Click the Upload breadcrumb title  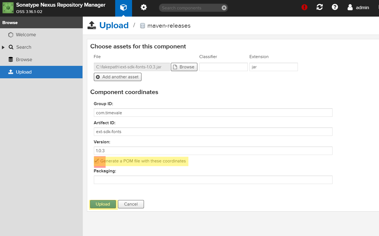tap(114, 25)
